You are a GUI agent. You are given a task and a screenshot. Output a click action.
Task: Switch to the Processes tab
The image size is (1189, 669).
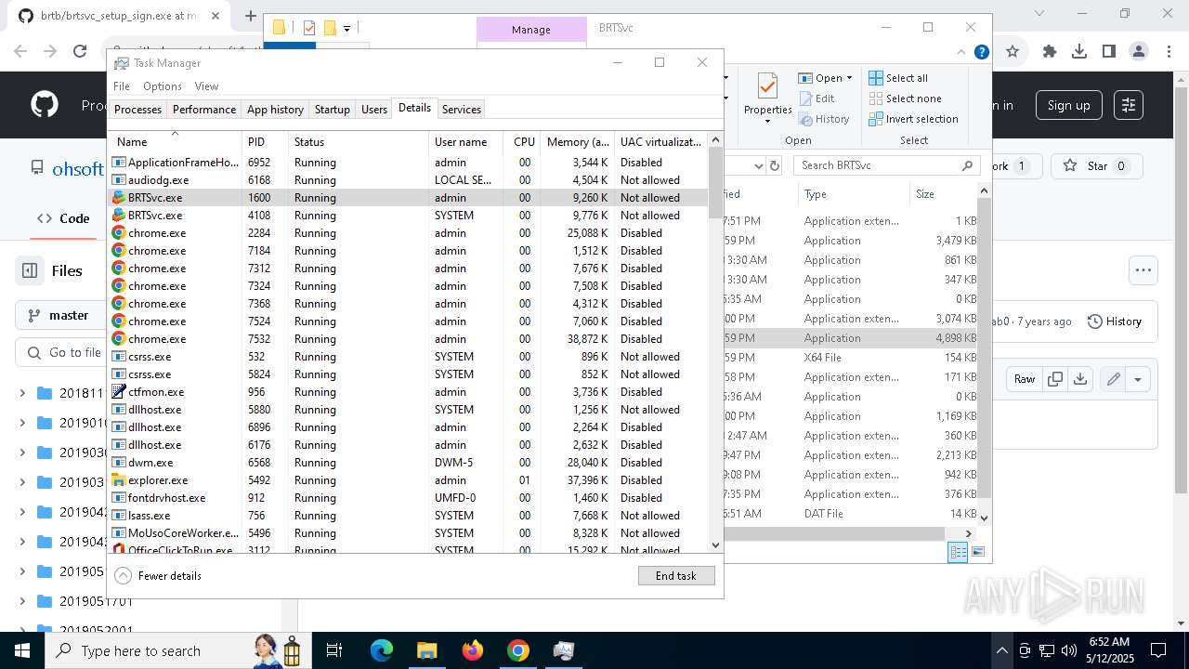pyautogui.click(x=137, y=109)
